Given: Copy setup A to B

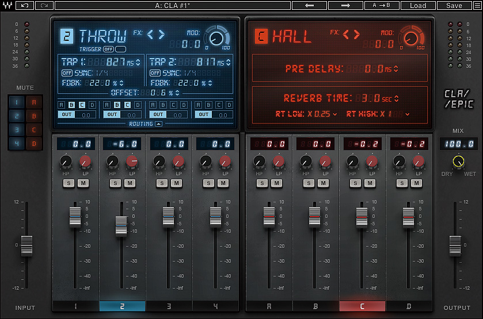Looking at the screenshot, I should coord(382,5).
